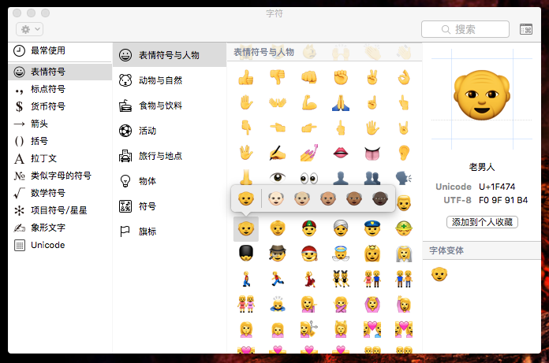Image resolution: width=549 pixels, height=363 pixels.
Task: Select 拉丁文 category
Action: click(x=59, y=158)
